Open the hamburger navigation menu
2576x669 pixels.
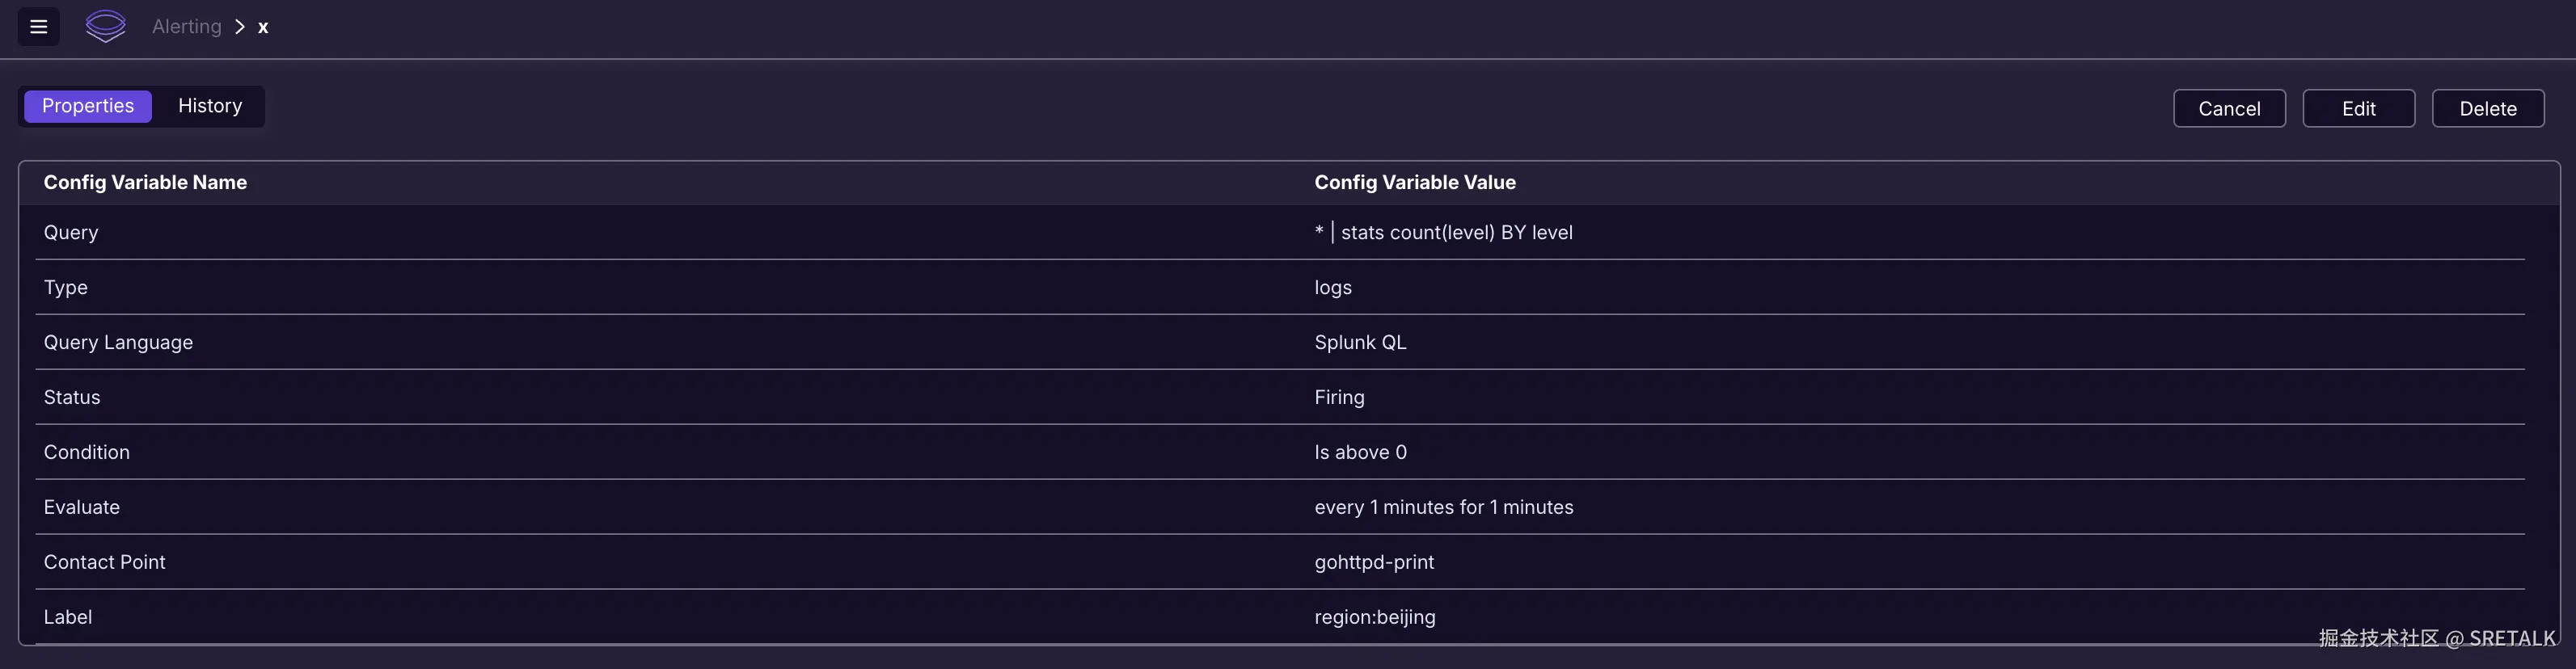39,27
